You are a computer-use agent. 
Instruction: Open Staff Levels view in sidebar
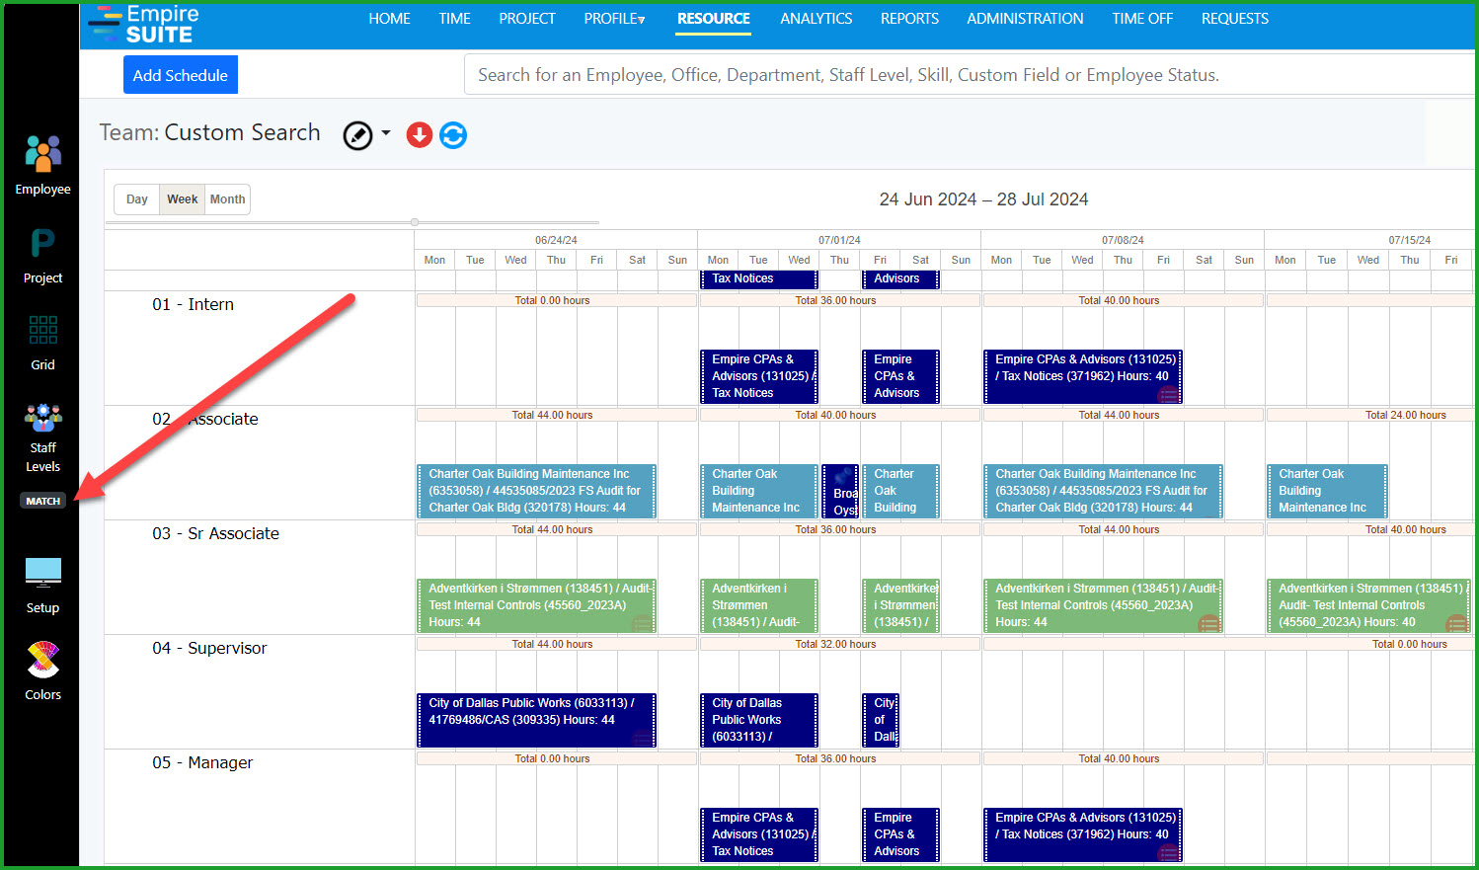[x=42, y=438]
